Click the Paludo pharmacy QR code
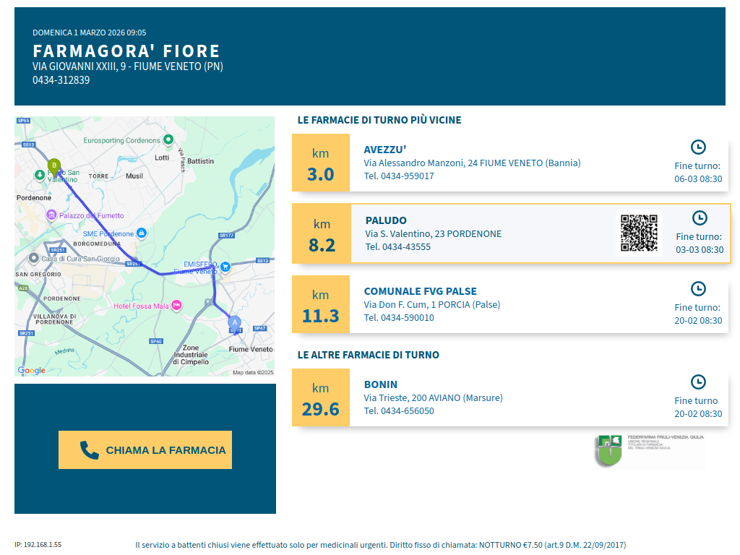 pos(639,233)
